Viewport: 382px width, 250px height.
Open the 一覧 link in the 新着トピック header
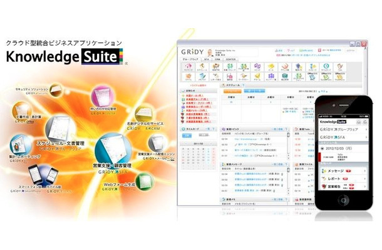click(274, 129)
